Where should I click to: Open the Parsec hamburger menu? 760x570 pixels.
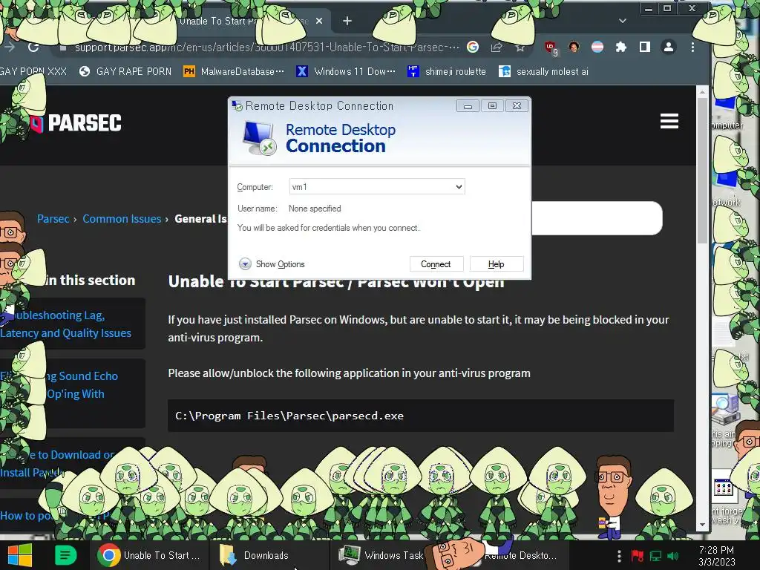[x=669, y=121]
